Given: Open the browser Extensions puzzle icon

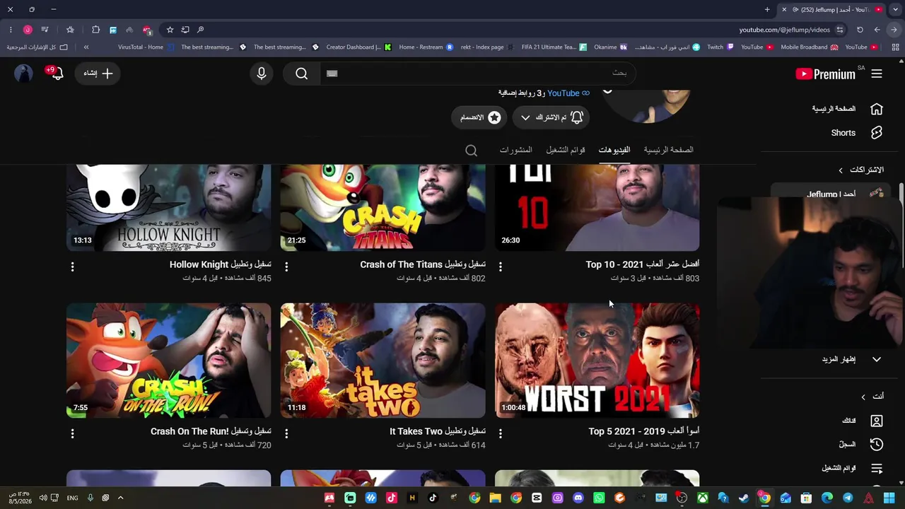Looking at the screenshot, I should click(95, 30).
